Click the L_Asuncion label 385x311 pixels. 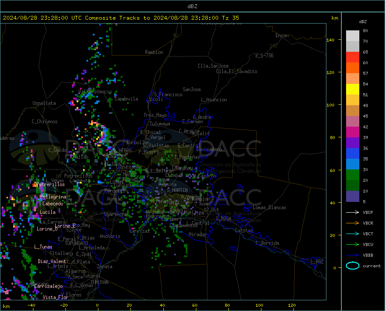click(214, 100)
